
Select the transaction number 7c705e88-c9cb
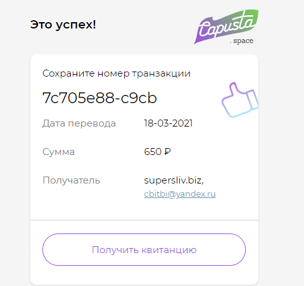(99, 98)
